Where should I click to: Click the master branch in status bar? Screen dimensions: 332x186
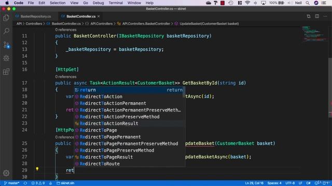tap(12, 183)
